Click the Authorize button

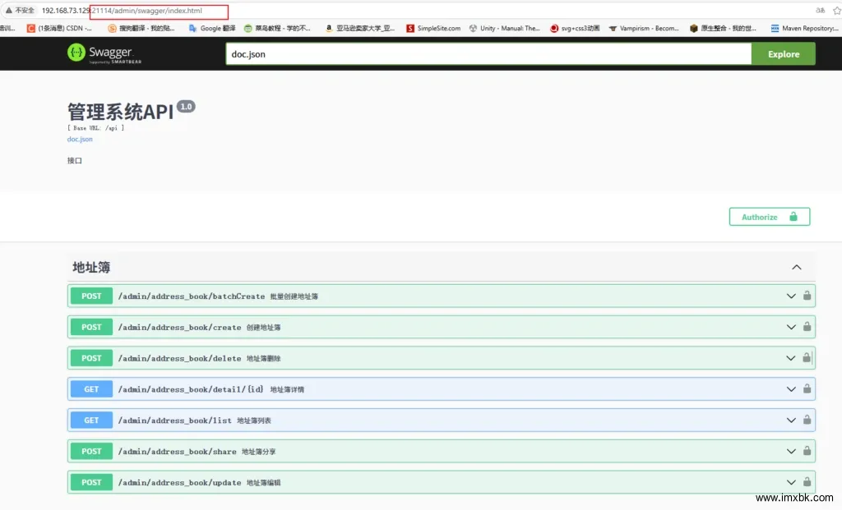(x=769, y=216)
